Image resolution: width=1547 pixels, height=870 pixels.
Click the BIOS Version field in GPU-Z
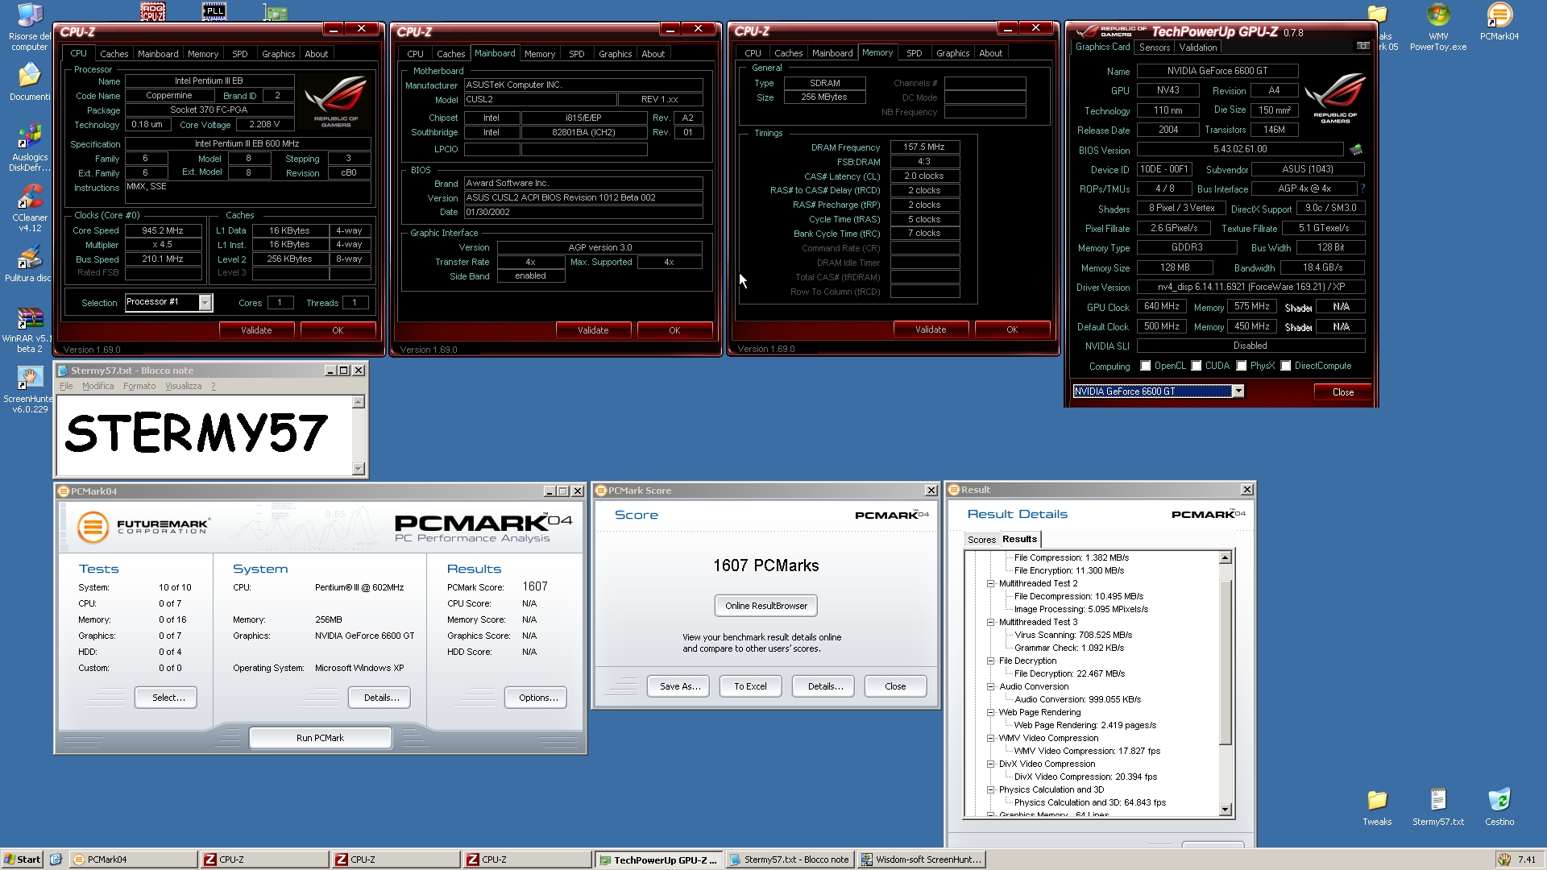pyautogui.click(x=1240, y=150)
